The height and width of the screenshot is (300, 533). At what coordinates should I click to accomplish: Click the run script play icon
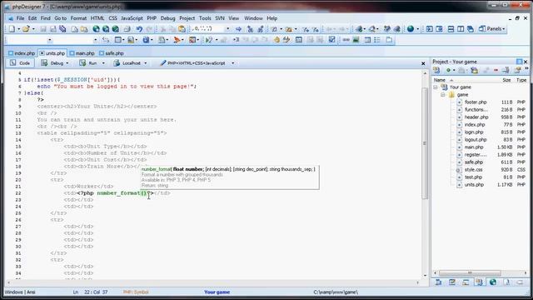point(209,40)
